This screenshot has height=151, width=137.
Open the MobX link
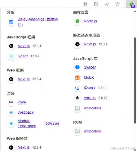point(89,77)
